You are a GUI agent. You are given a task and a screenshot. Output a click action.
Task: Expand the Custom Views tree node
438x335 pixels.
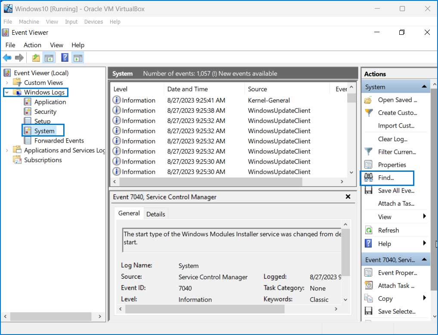click(7, 83)
